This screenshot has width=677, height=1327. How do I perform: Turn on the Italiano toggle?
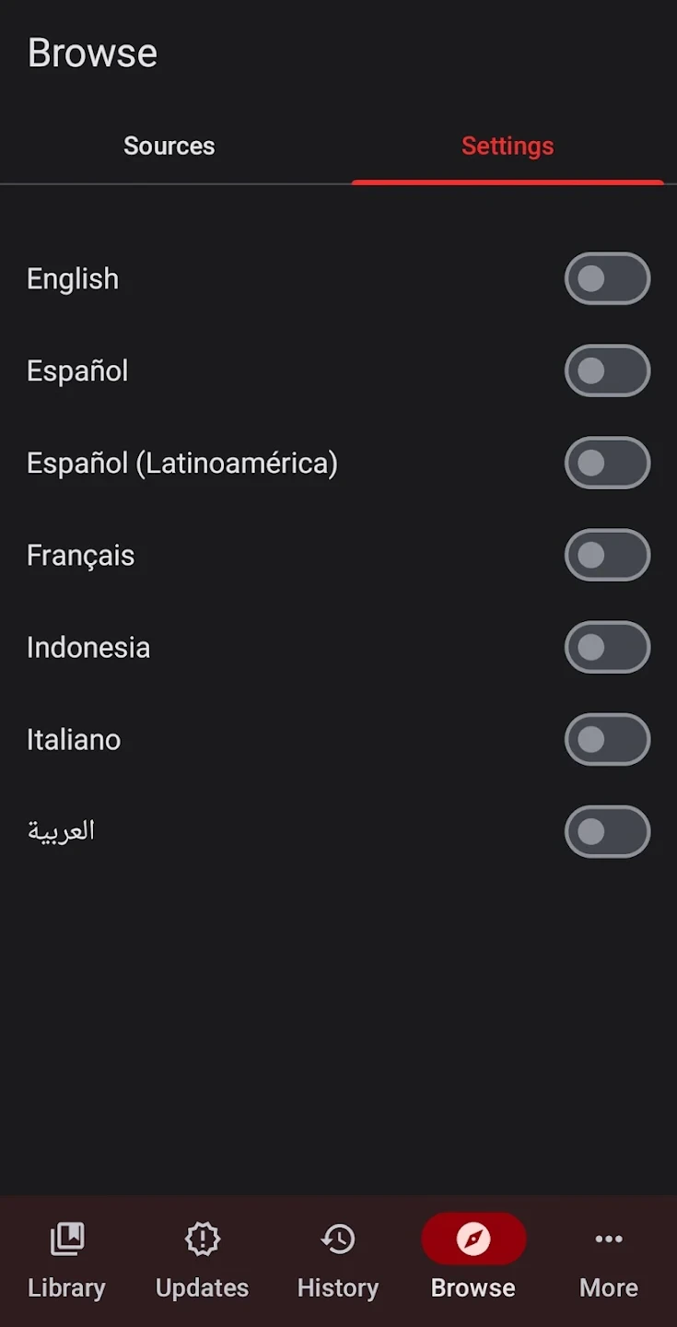(607, 739)
